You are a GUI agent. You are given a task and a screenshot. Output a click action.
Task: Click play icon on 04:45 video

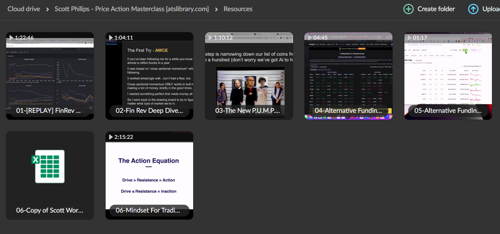(x=310, y=38)
